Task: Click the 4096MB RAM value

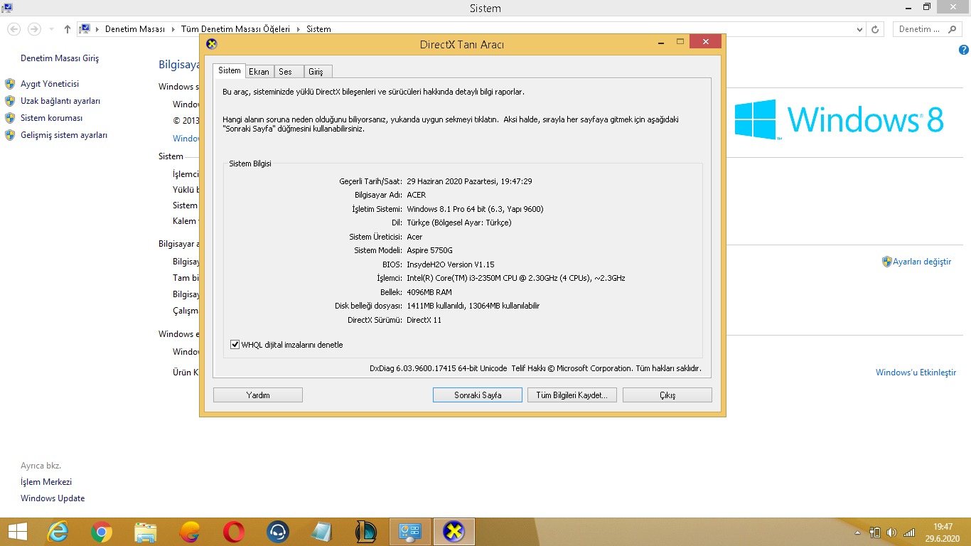Action: 429,292
